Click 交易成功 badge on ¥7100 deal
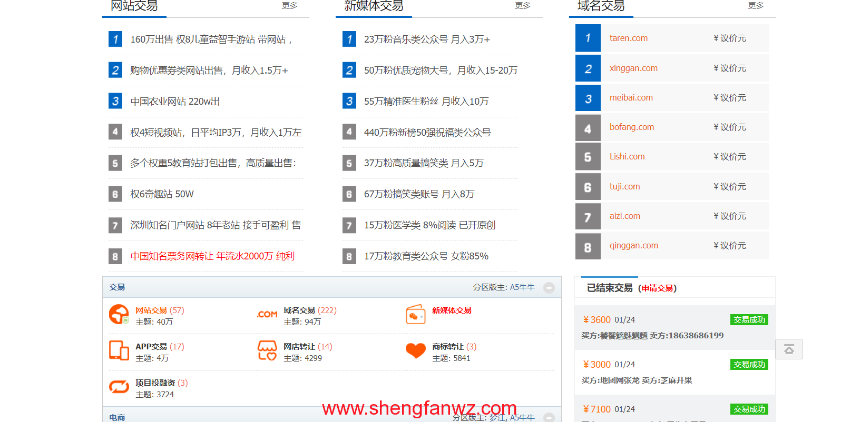The image size is (841, 422). [x=749, y=409]
